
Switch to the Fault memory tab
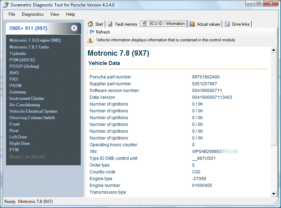(x=123, y=24)
